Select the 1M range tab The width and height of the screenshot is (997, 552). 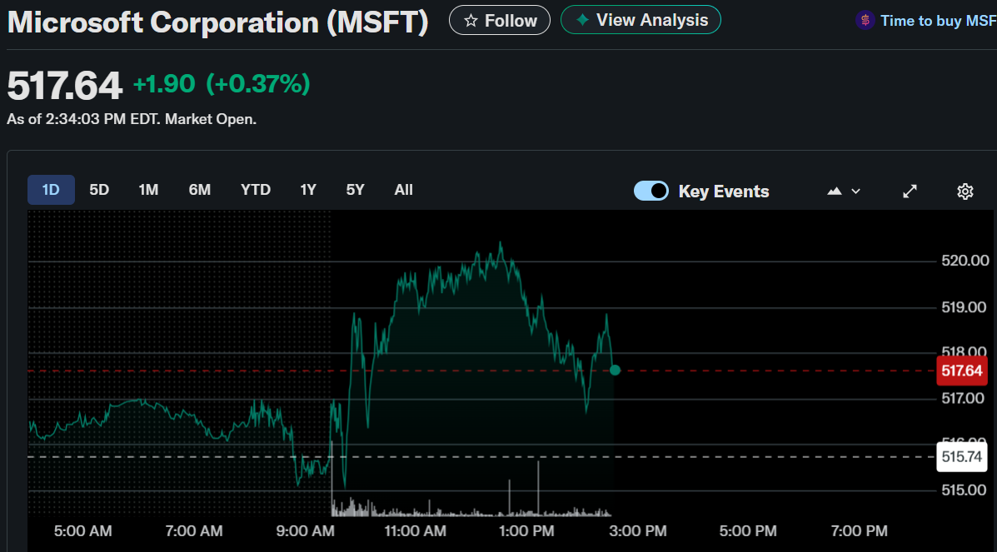148,190
